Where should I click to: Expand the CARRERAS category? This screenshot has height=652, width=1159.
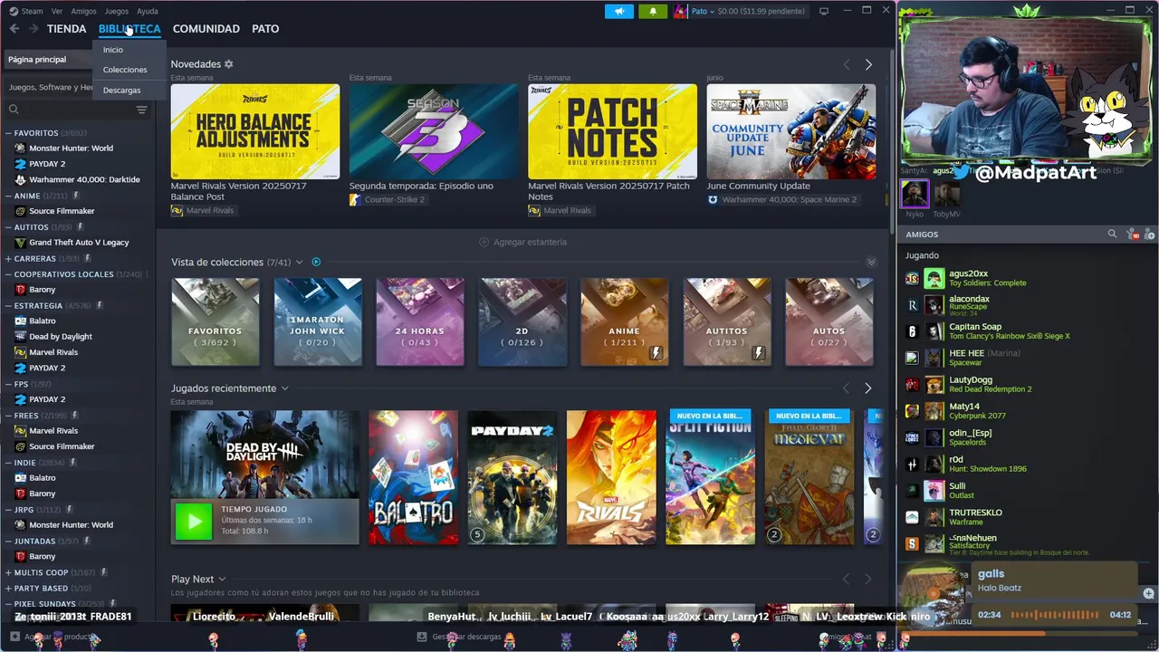point(8,259)
